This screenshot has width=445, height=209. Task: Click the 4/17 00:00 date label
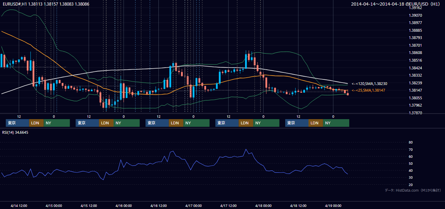[193, 206]
